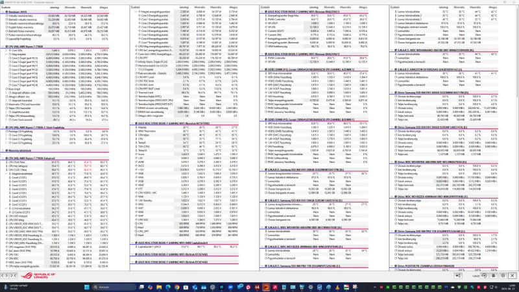This screenshot has height=292, width=519.
Task: Click the taskbar search box
Action: click(x=113, y=287)
